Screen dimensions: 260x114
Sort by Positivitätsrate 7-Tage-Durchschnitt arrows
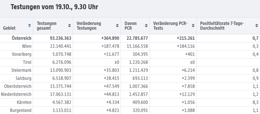[x=256, y=26]
